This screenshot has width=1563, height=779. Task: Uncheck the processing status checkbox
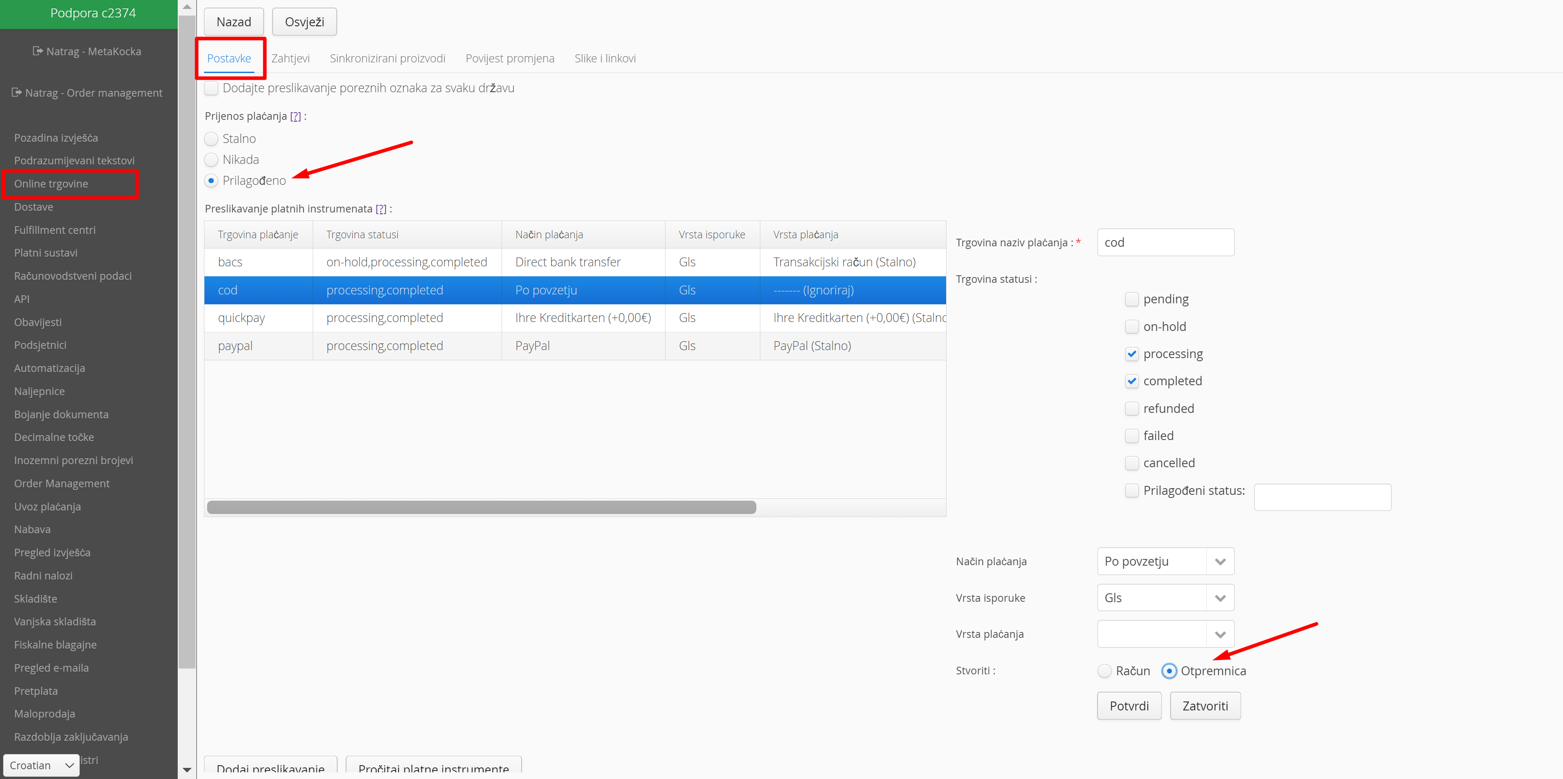click(1131, 354)
